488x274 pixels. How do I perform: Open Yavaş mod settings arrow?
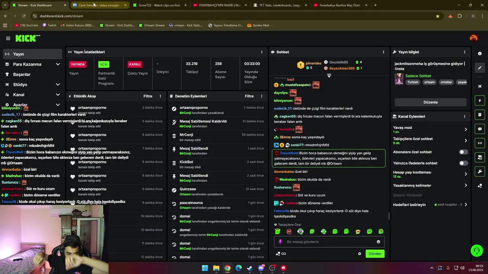466,129
